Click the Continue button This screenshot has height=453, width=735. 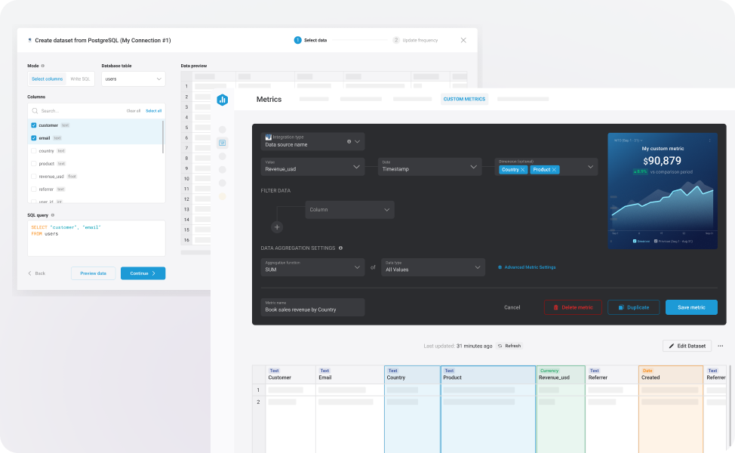143,273
